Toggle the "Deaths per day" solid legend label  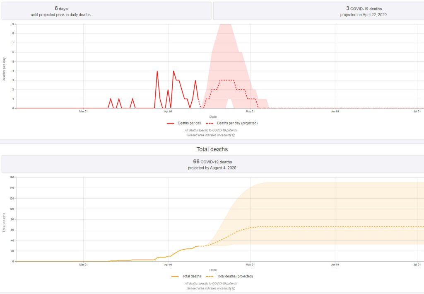[x=189, y=123]
